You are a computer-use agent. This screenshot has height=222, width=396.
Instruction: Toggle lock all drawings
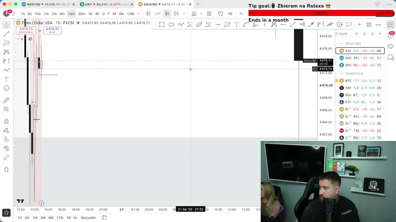coord(6,139)
